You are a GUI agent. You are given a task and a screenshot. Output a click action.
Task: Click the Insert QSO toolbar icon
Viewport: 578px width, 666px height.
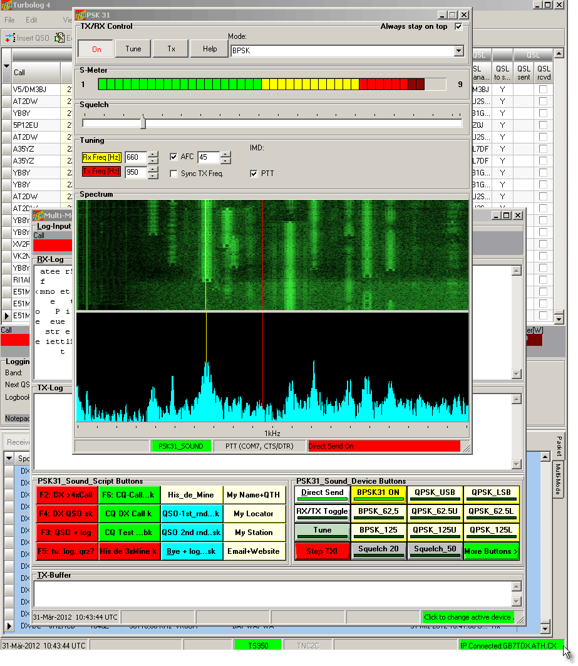click(11, 38)
